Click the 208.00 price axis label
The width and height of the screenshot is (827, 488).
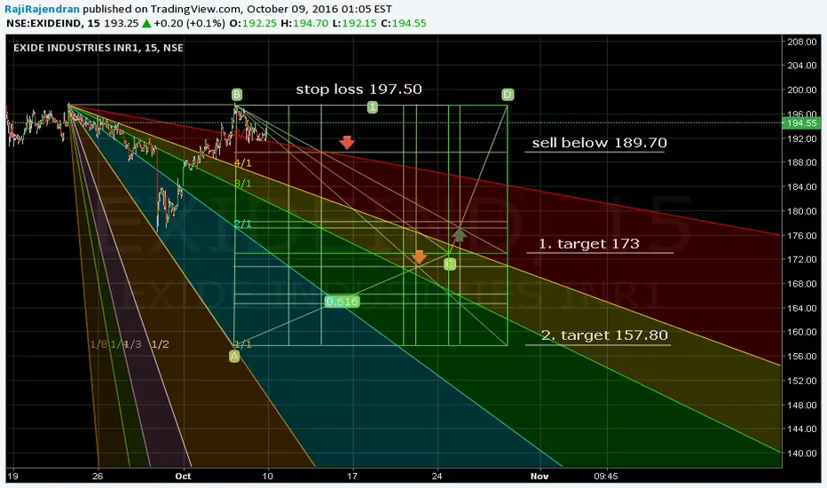click(801, 42)
